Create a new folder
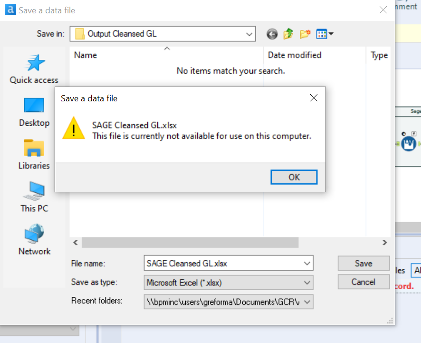Image resolution: width=421 pixels, height=343 pixels. (x=305, y=34)
